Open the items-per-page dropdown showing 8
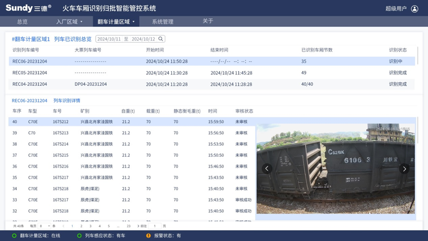This screenshot has height=241, width=428. point(44,226)
